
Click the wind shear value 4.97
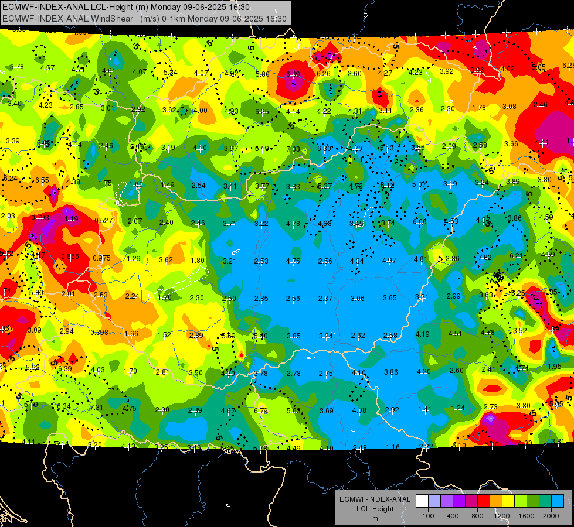click(389, 261)
